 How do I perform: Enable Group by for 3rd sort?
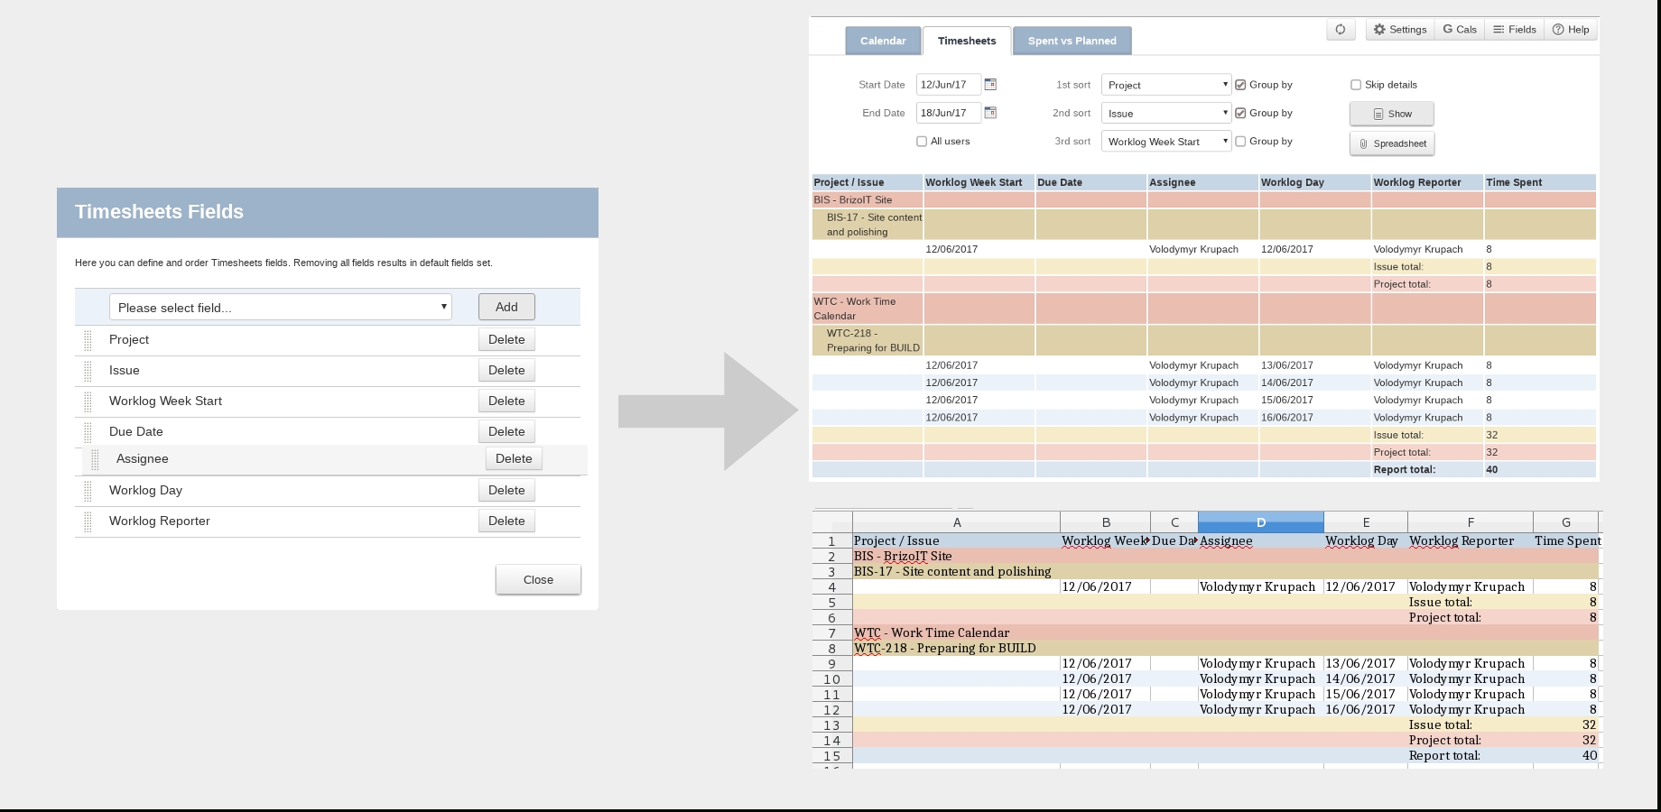[1240, 142]
